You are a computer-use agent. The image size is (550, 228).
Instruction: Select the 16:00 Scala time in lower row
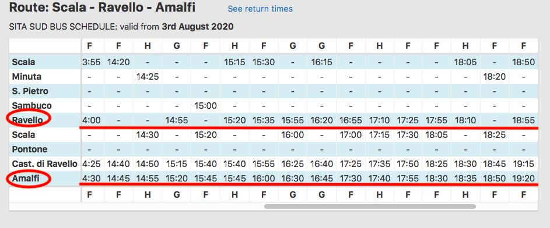(x=293, y=134)
